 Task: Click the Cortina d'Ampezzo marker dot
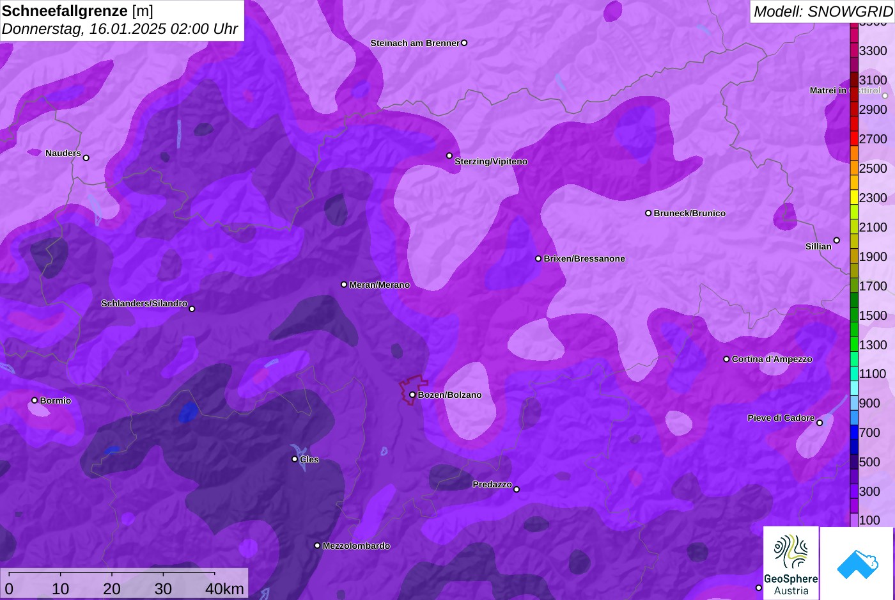726,359
